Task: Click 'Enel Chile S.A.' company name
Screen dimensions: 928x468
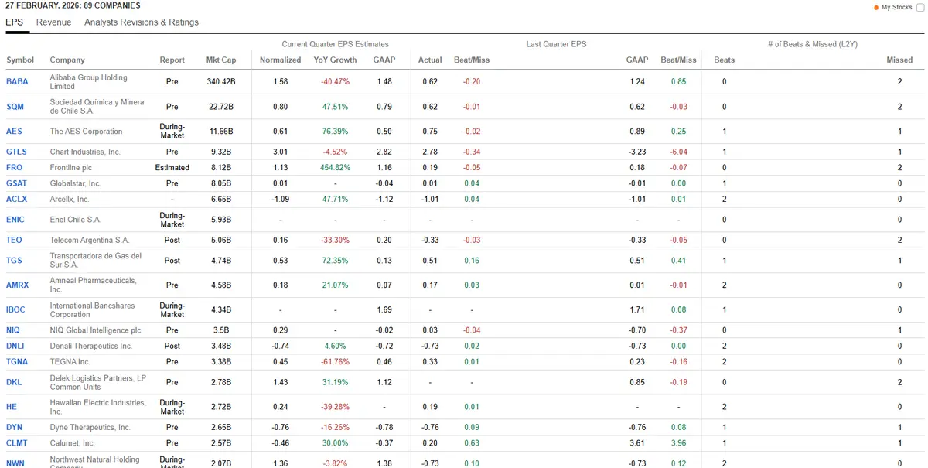Action: pyautogui.click(x=75, y=220)
